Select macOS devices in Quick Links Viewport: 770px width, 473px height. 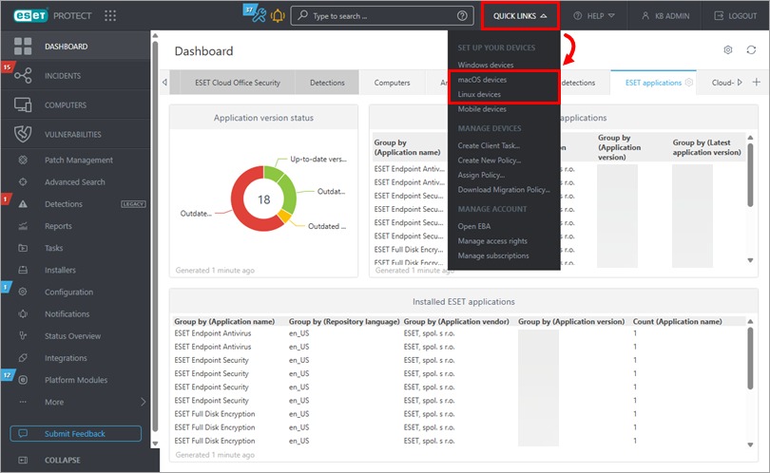[x=482, y=80]
